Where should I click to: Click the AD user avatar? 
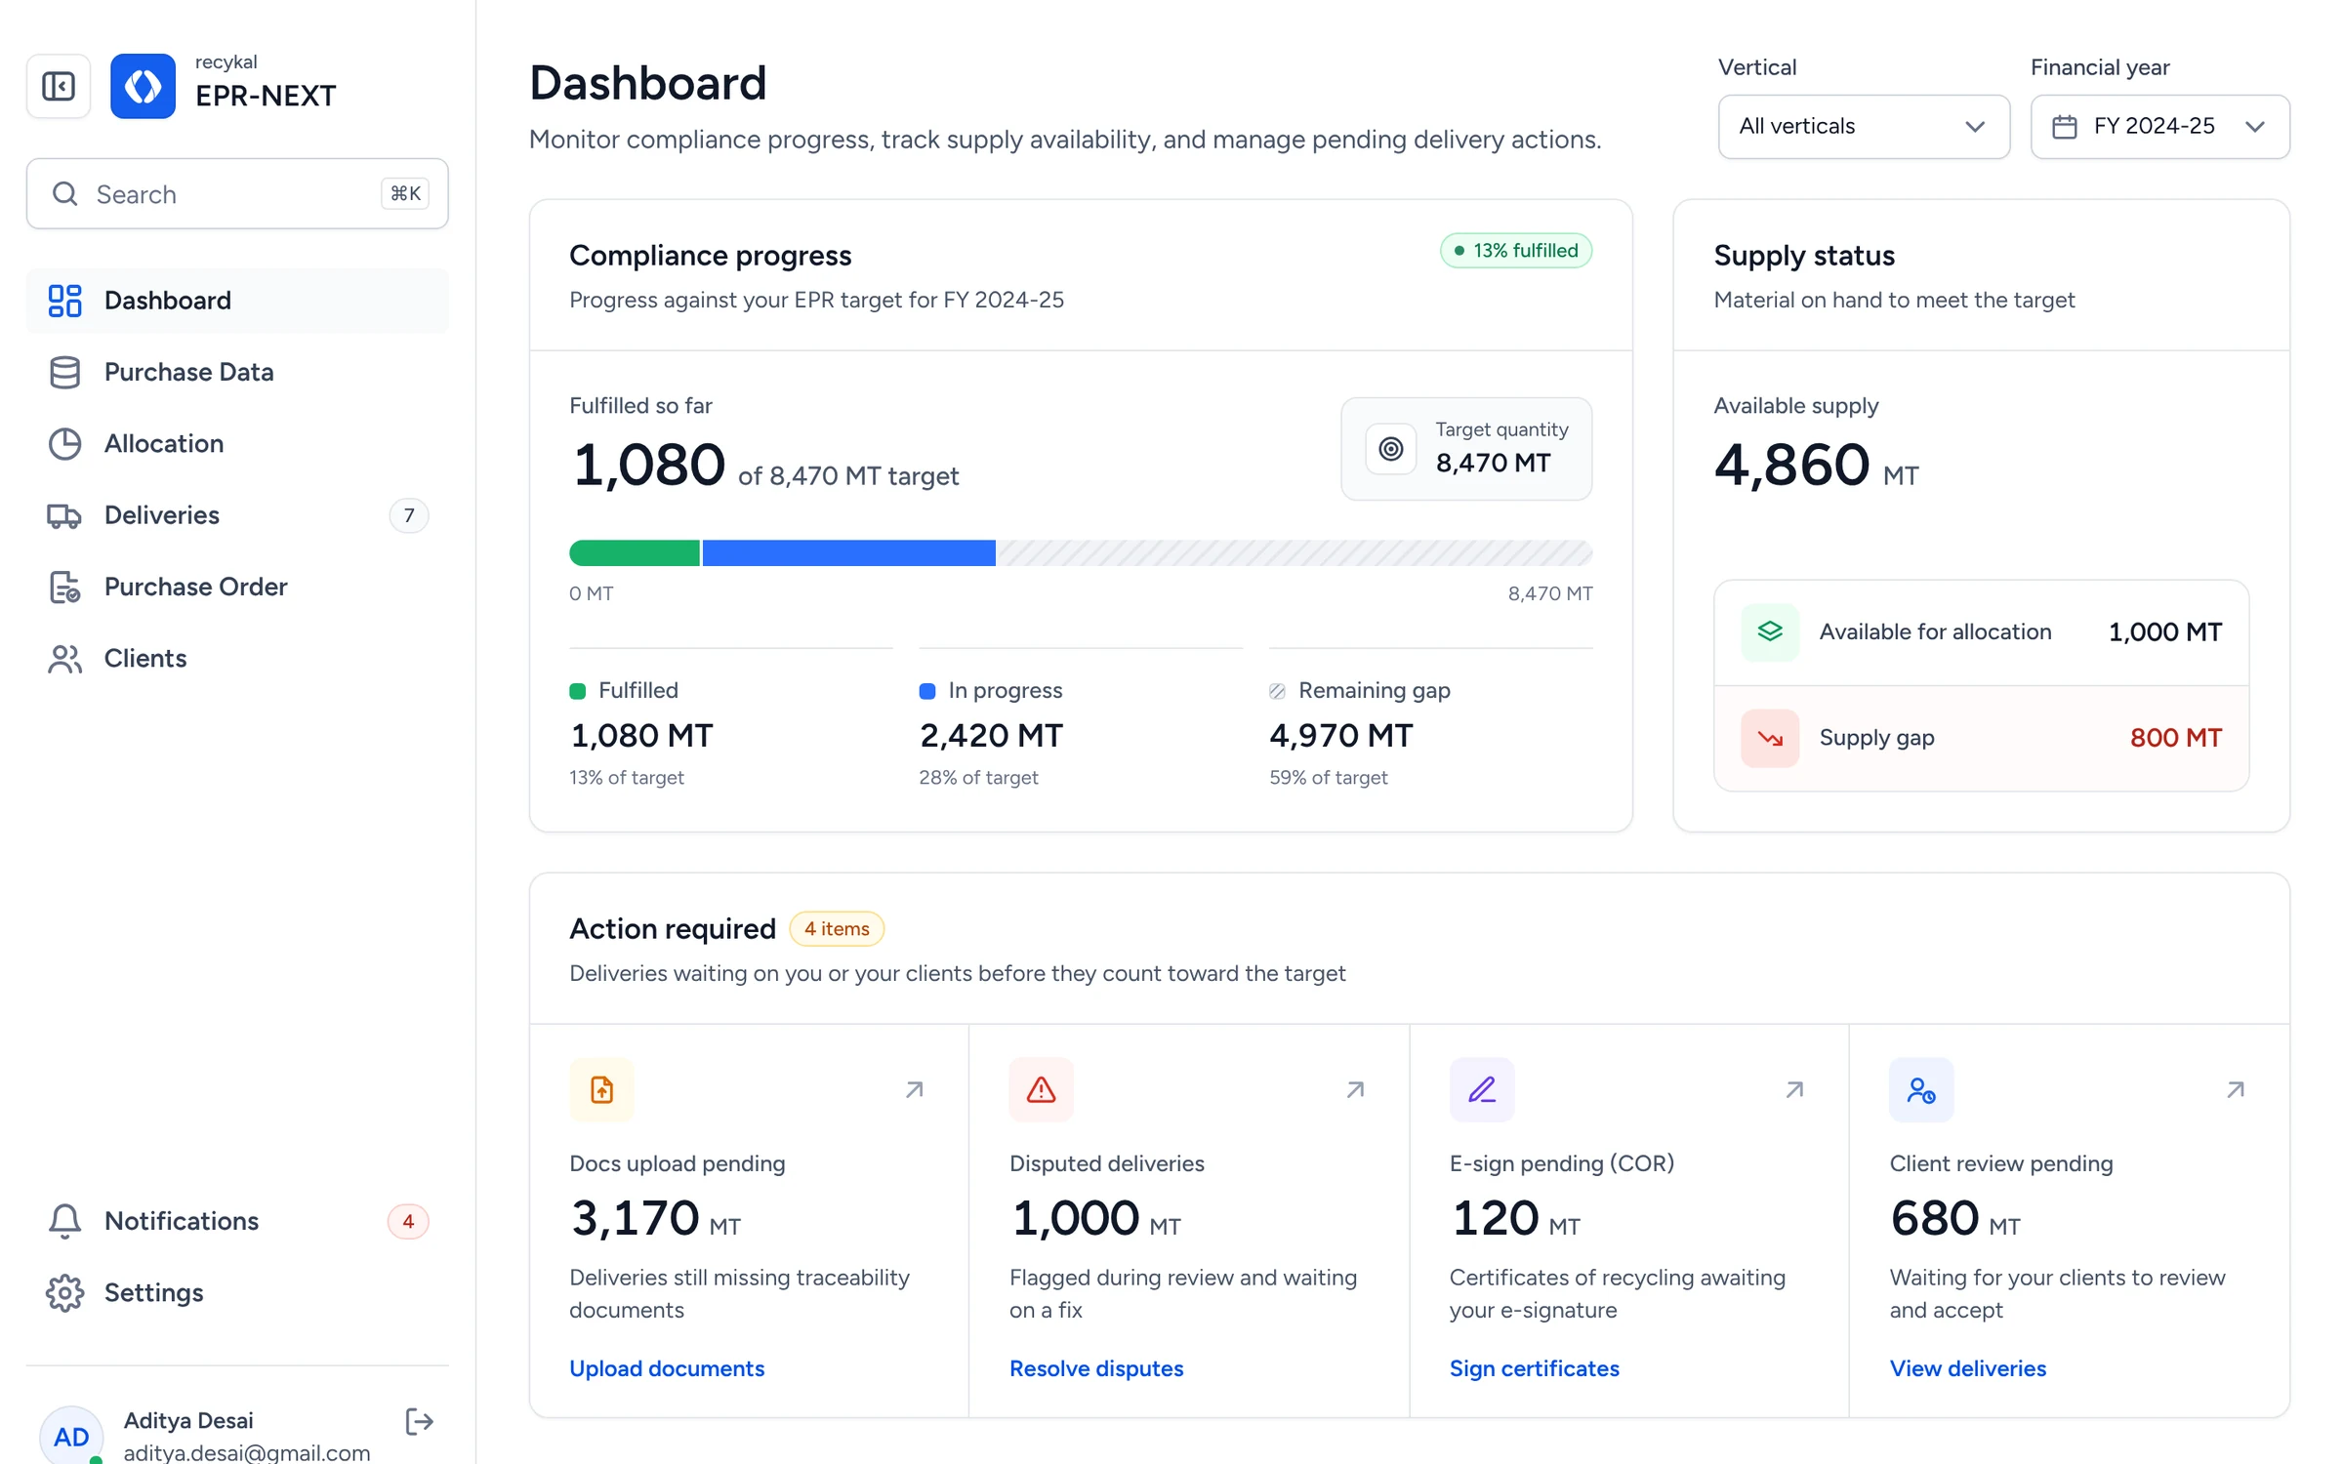tap(71, 1435)
